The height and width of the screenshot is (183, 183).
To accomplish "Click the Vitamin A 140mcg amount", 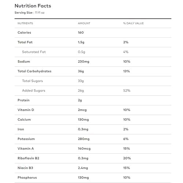I will click(x=84, y=149).
